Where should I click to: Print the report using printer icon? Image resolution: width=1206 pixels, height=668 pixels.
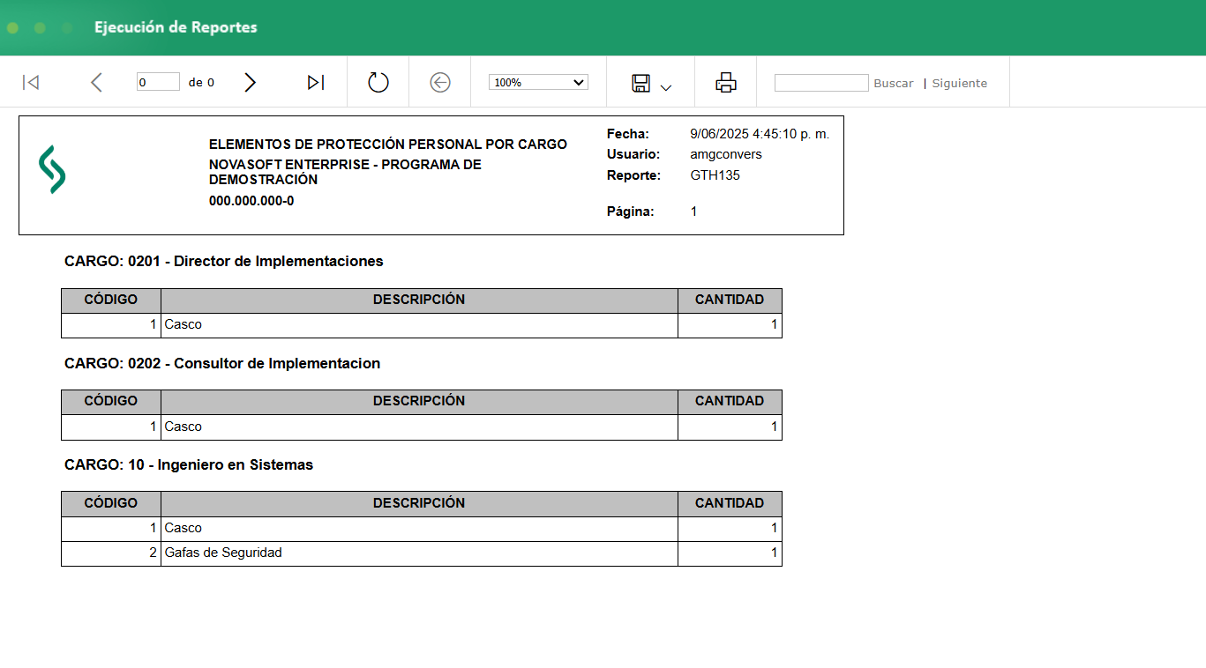point(726,83)
